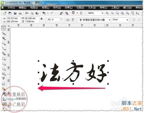Click the x position field -73.317 mm

[13, 18]
